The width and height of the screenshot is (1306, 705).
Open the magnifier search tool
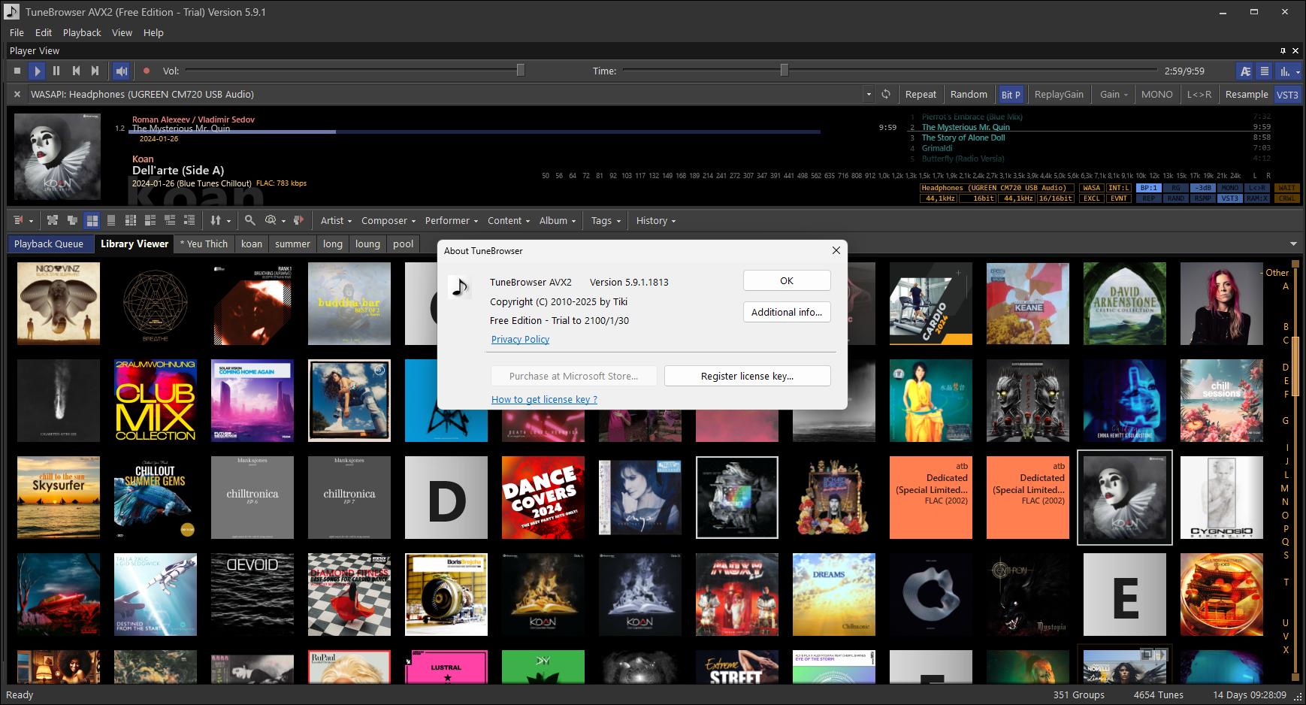coord(250,220)
